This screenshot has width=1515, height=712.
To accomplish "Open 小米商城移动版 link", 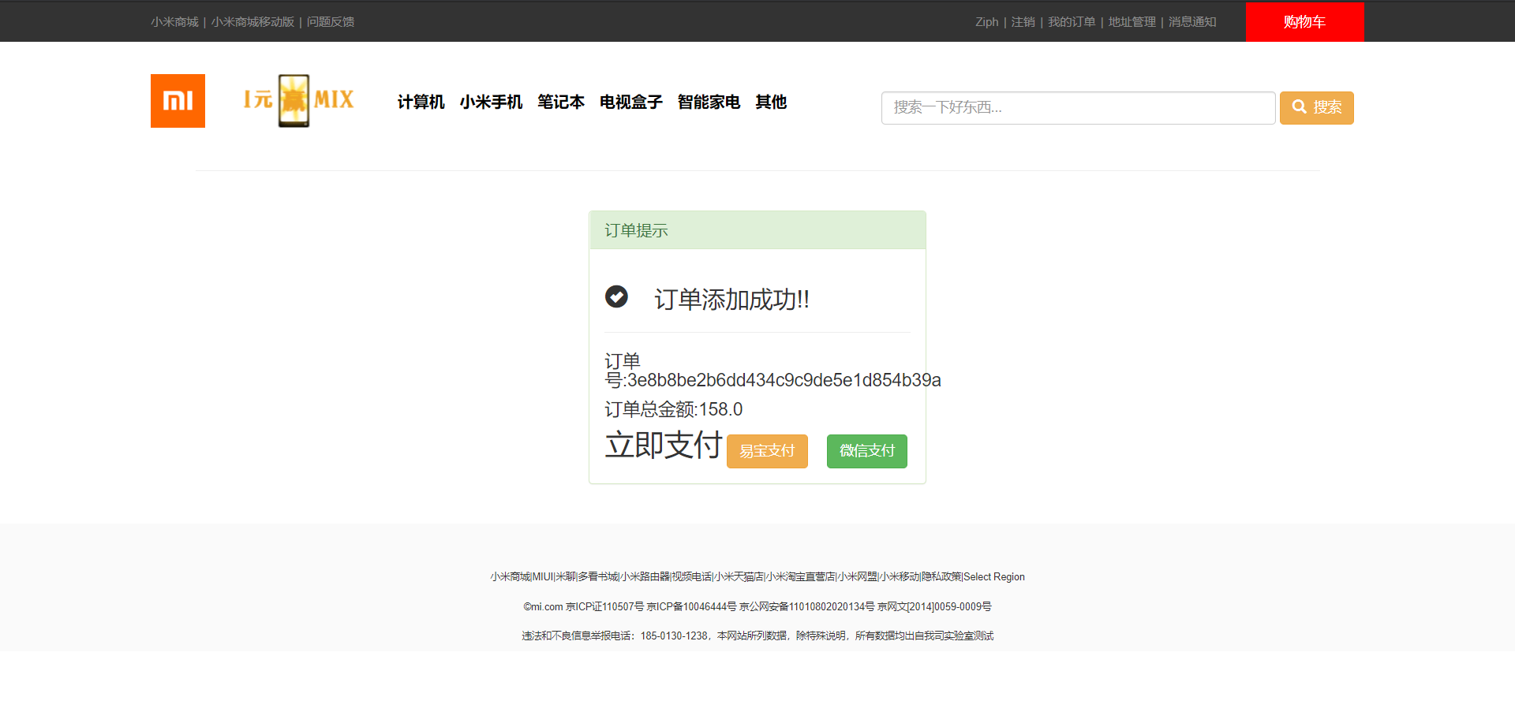I will point(252,22).
